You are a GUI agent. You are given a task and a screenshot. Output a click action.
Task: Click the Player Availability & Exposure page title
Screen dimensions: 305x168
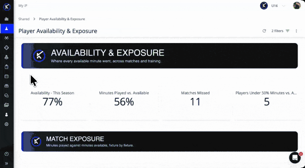tap(58, 31)
